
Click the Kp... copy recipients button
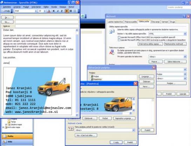7,22
